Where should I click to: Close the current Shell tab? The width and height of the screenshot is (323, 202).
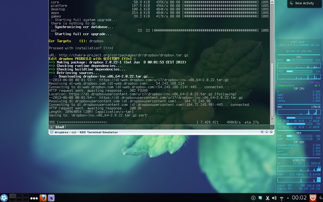point(272,127)
